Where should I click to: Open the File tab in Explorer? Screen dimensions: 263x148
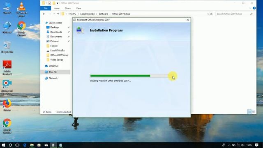pos(46,8)
